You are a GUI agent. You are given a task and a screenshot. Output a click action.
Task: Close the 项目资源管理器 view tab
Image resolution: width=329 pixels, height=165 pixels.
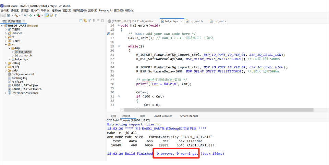click(24, 21)
